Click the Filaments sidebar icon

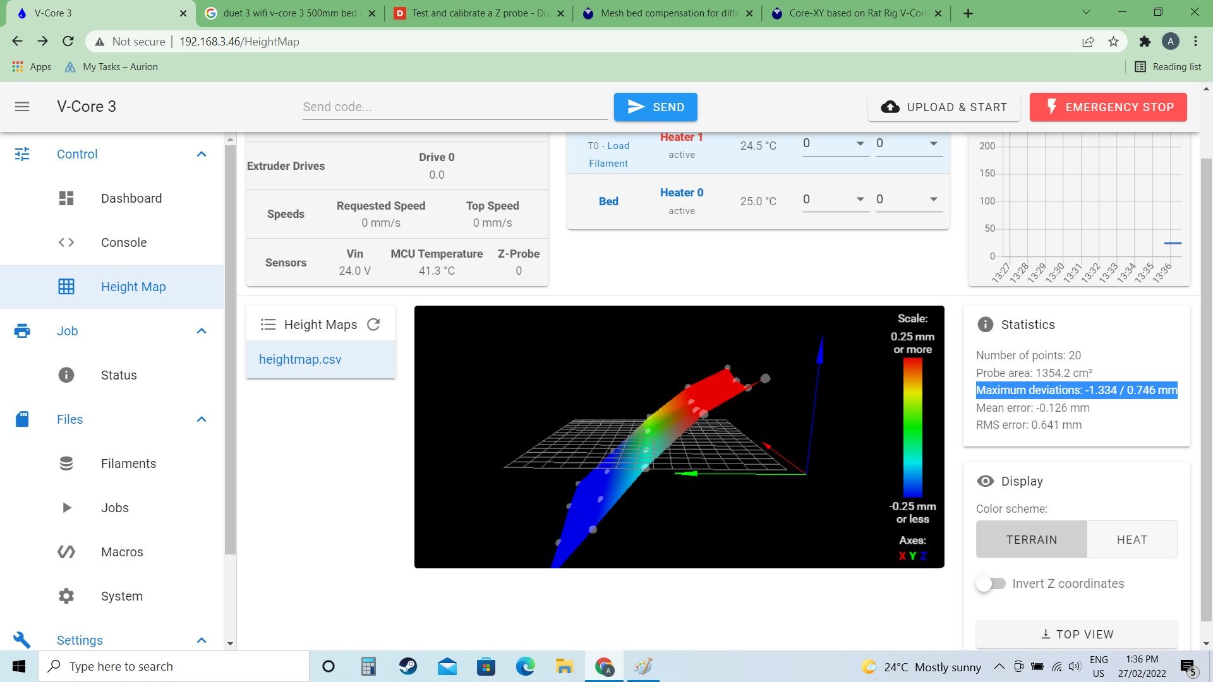(66, 463)
